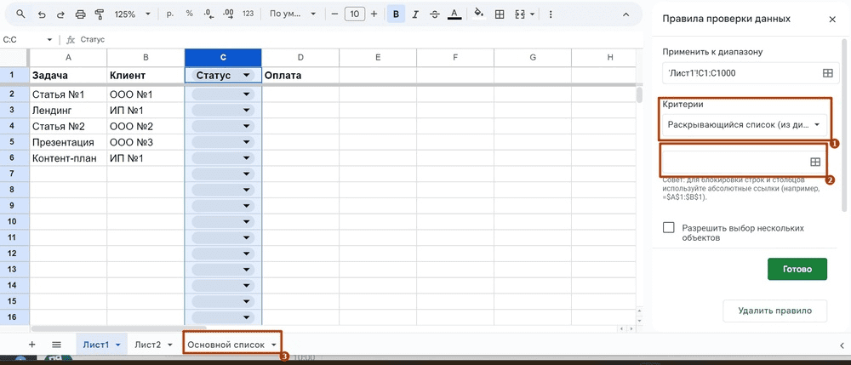
Task: Add a new sheet with plus icon
Action: tap(31, 345)
